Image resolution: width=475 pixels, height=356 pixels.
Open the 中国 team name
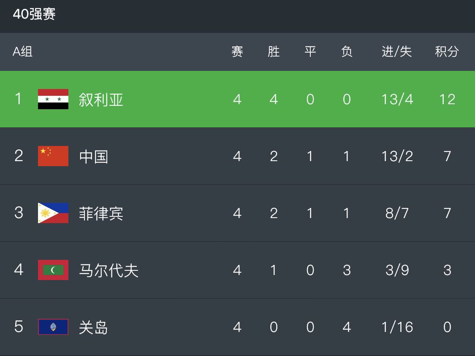93,156
